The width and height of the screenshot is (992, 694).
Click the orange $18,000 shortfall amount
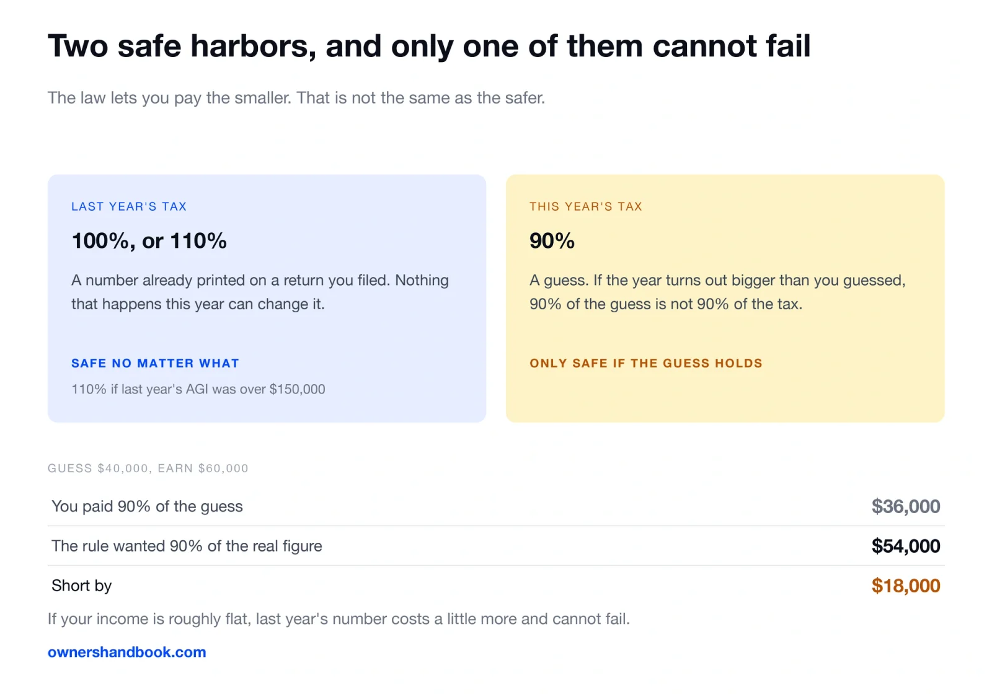point(906,586)
